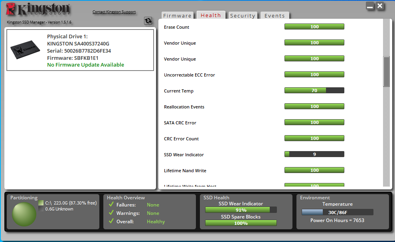
Task: Click the CRC Error Count label
Action: coord(181,139)
